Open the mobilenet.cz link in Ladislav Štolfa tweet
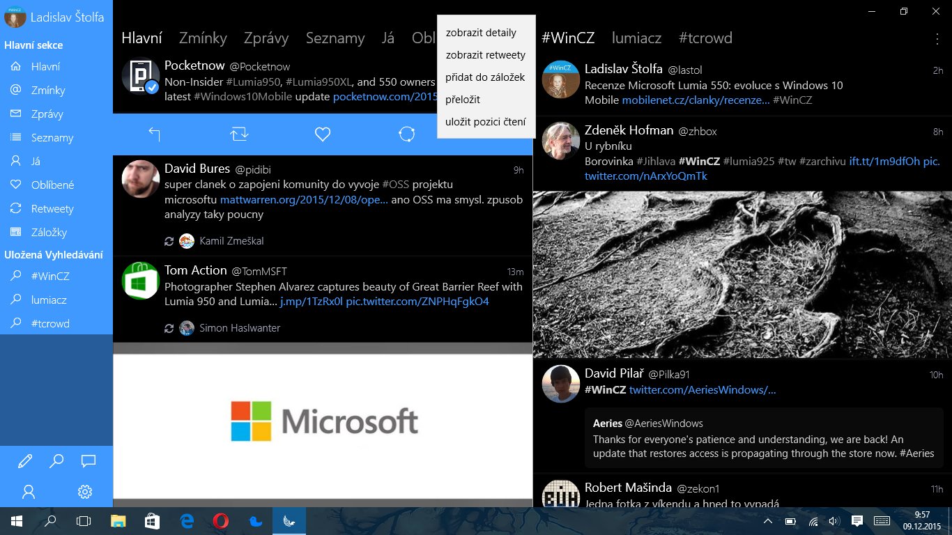 click(x=696, y=100)
